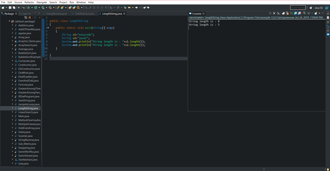The height and width of the screenshot is (171, 330).
Task: Click Remove All Terminated Launches icon
Action: pyautogui.click(x=278, y=13)
